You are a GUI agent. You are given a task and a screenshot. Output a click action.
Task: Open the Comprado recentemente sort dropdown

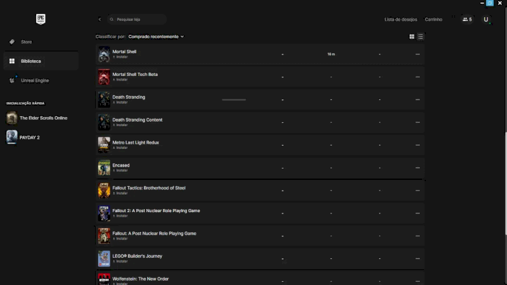pyautogui.click(x=156, y=37)
